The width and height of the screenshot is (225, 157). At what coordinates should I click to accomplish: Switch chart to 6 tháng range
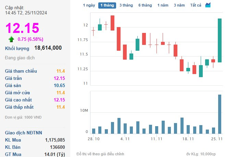point(145,5)
